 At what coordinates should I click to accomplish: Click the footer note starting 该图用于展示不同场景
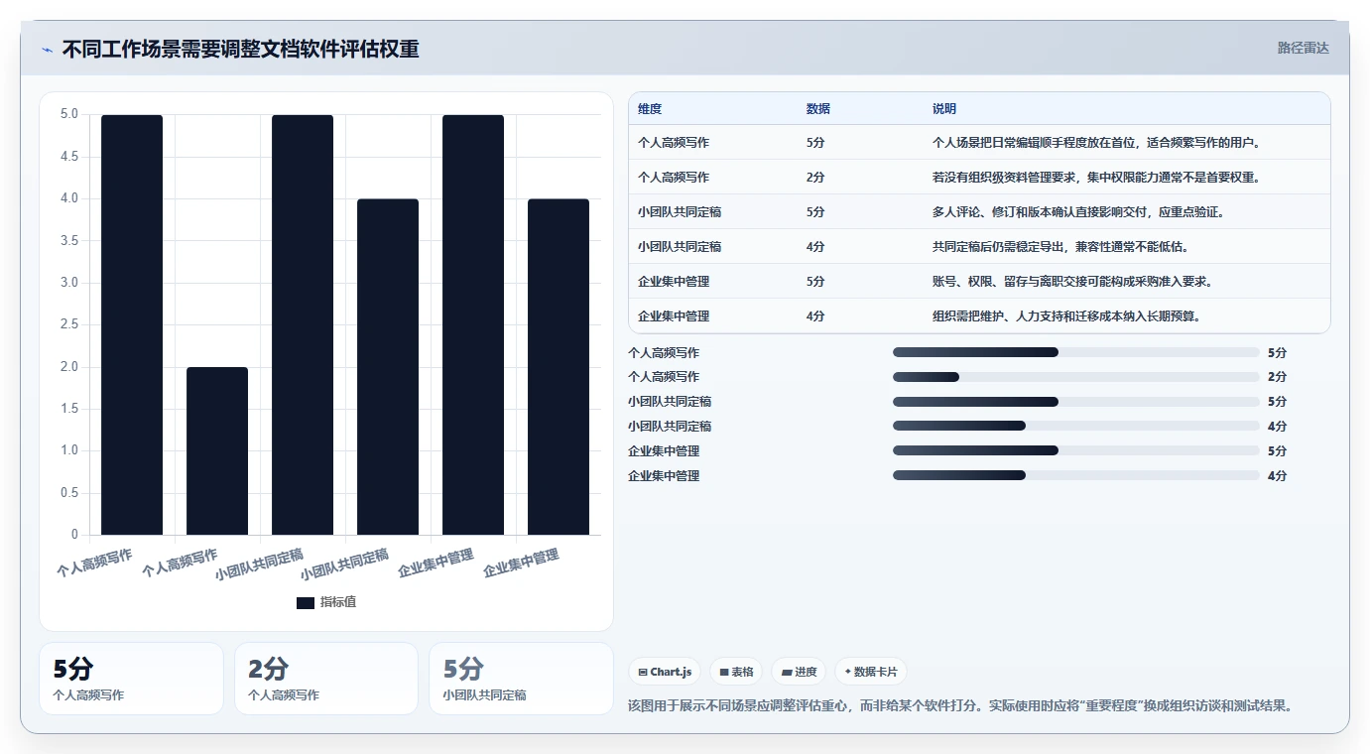click(x=960, y=706)
